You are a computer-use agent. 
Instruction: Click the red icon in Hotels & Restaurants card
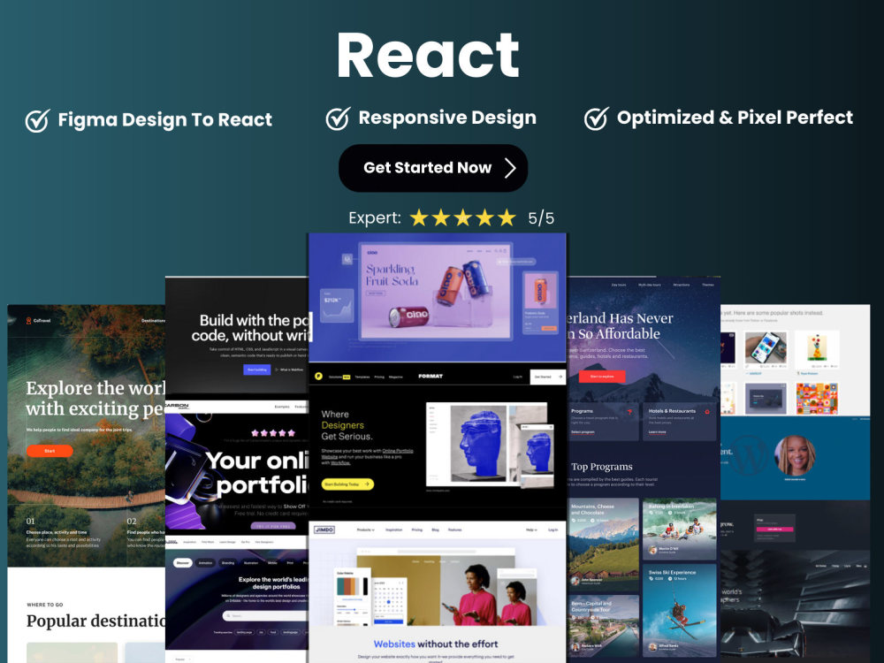pyautogui.click(x=707, y=412)
